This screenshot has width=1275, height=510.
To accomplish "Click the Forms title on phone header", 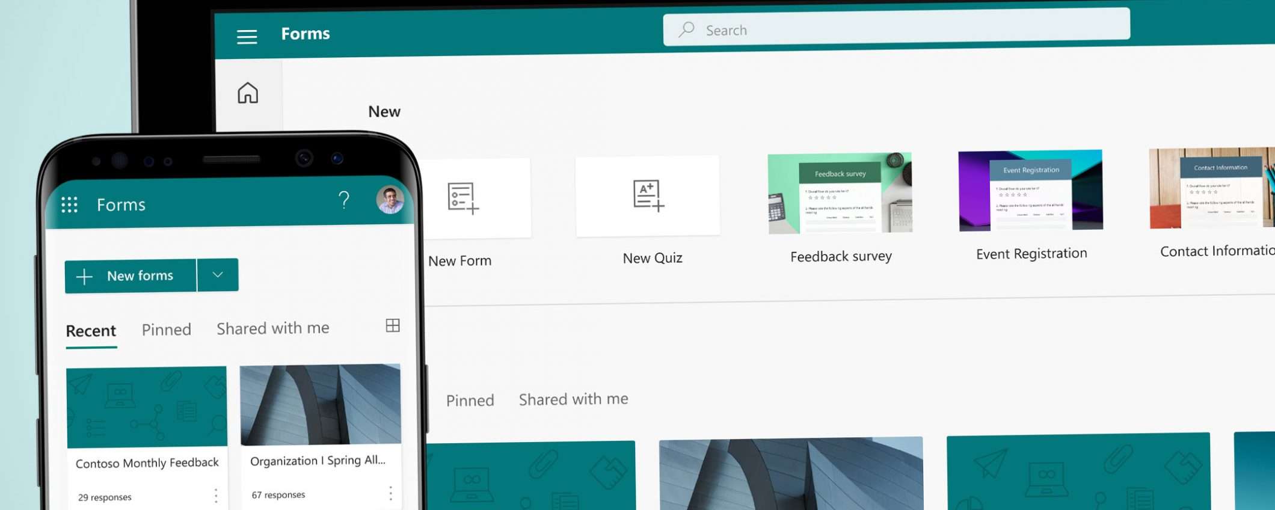I will tap(121, 205).
